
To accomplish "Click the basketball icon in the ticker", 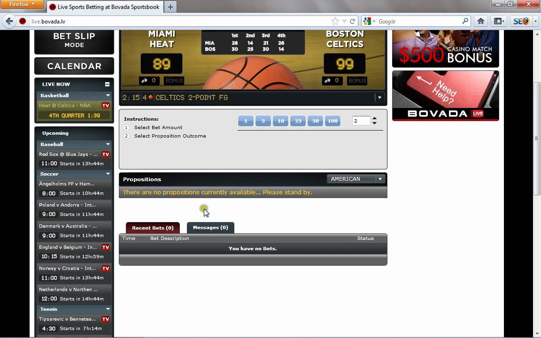I will tap(150, 98).
